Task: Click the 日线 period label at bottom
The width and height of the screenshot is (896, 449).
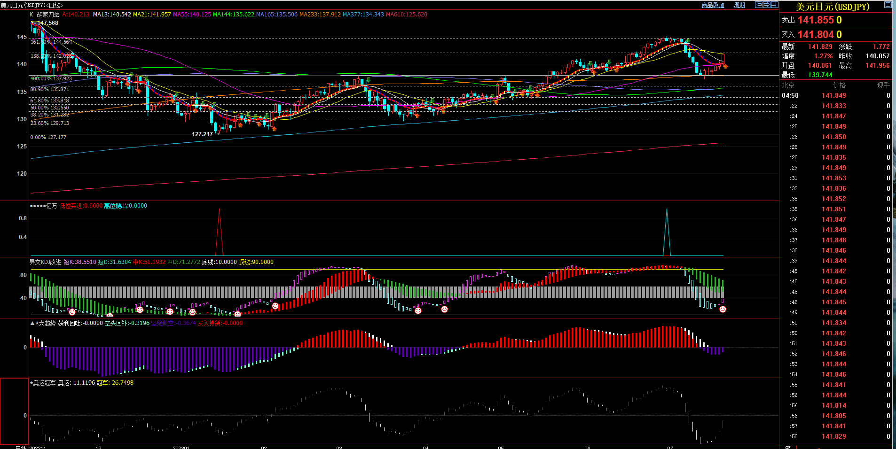Action: tap(21, 447)
